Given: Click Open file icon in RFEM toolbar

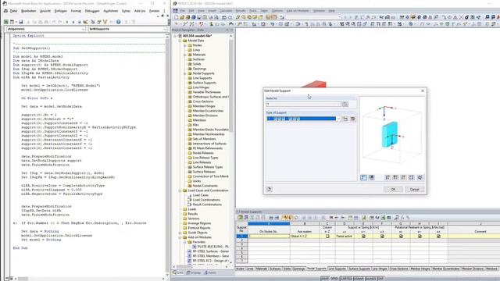Looking at the screenshot, I should 182,17.
